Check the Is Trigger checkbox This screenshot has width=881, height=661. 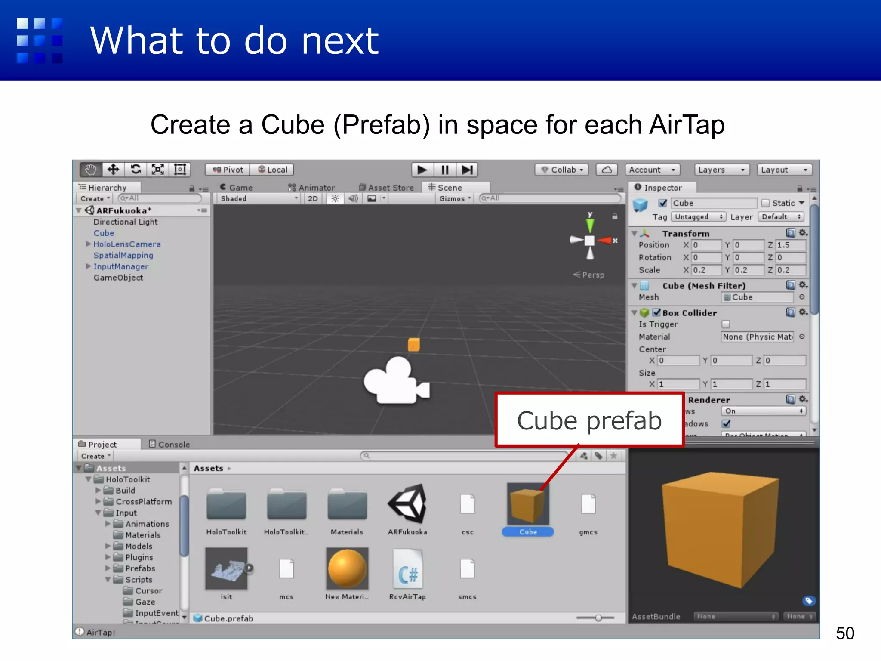tap(726, 324)
